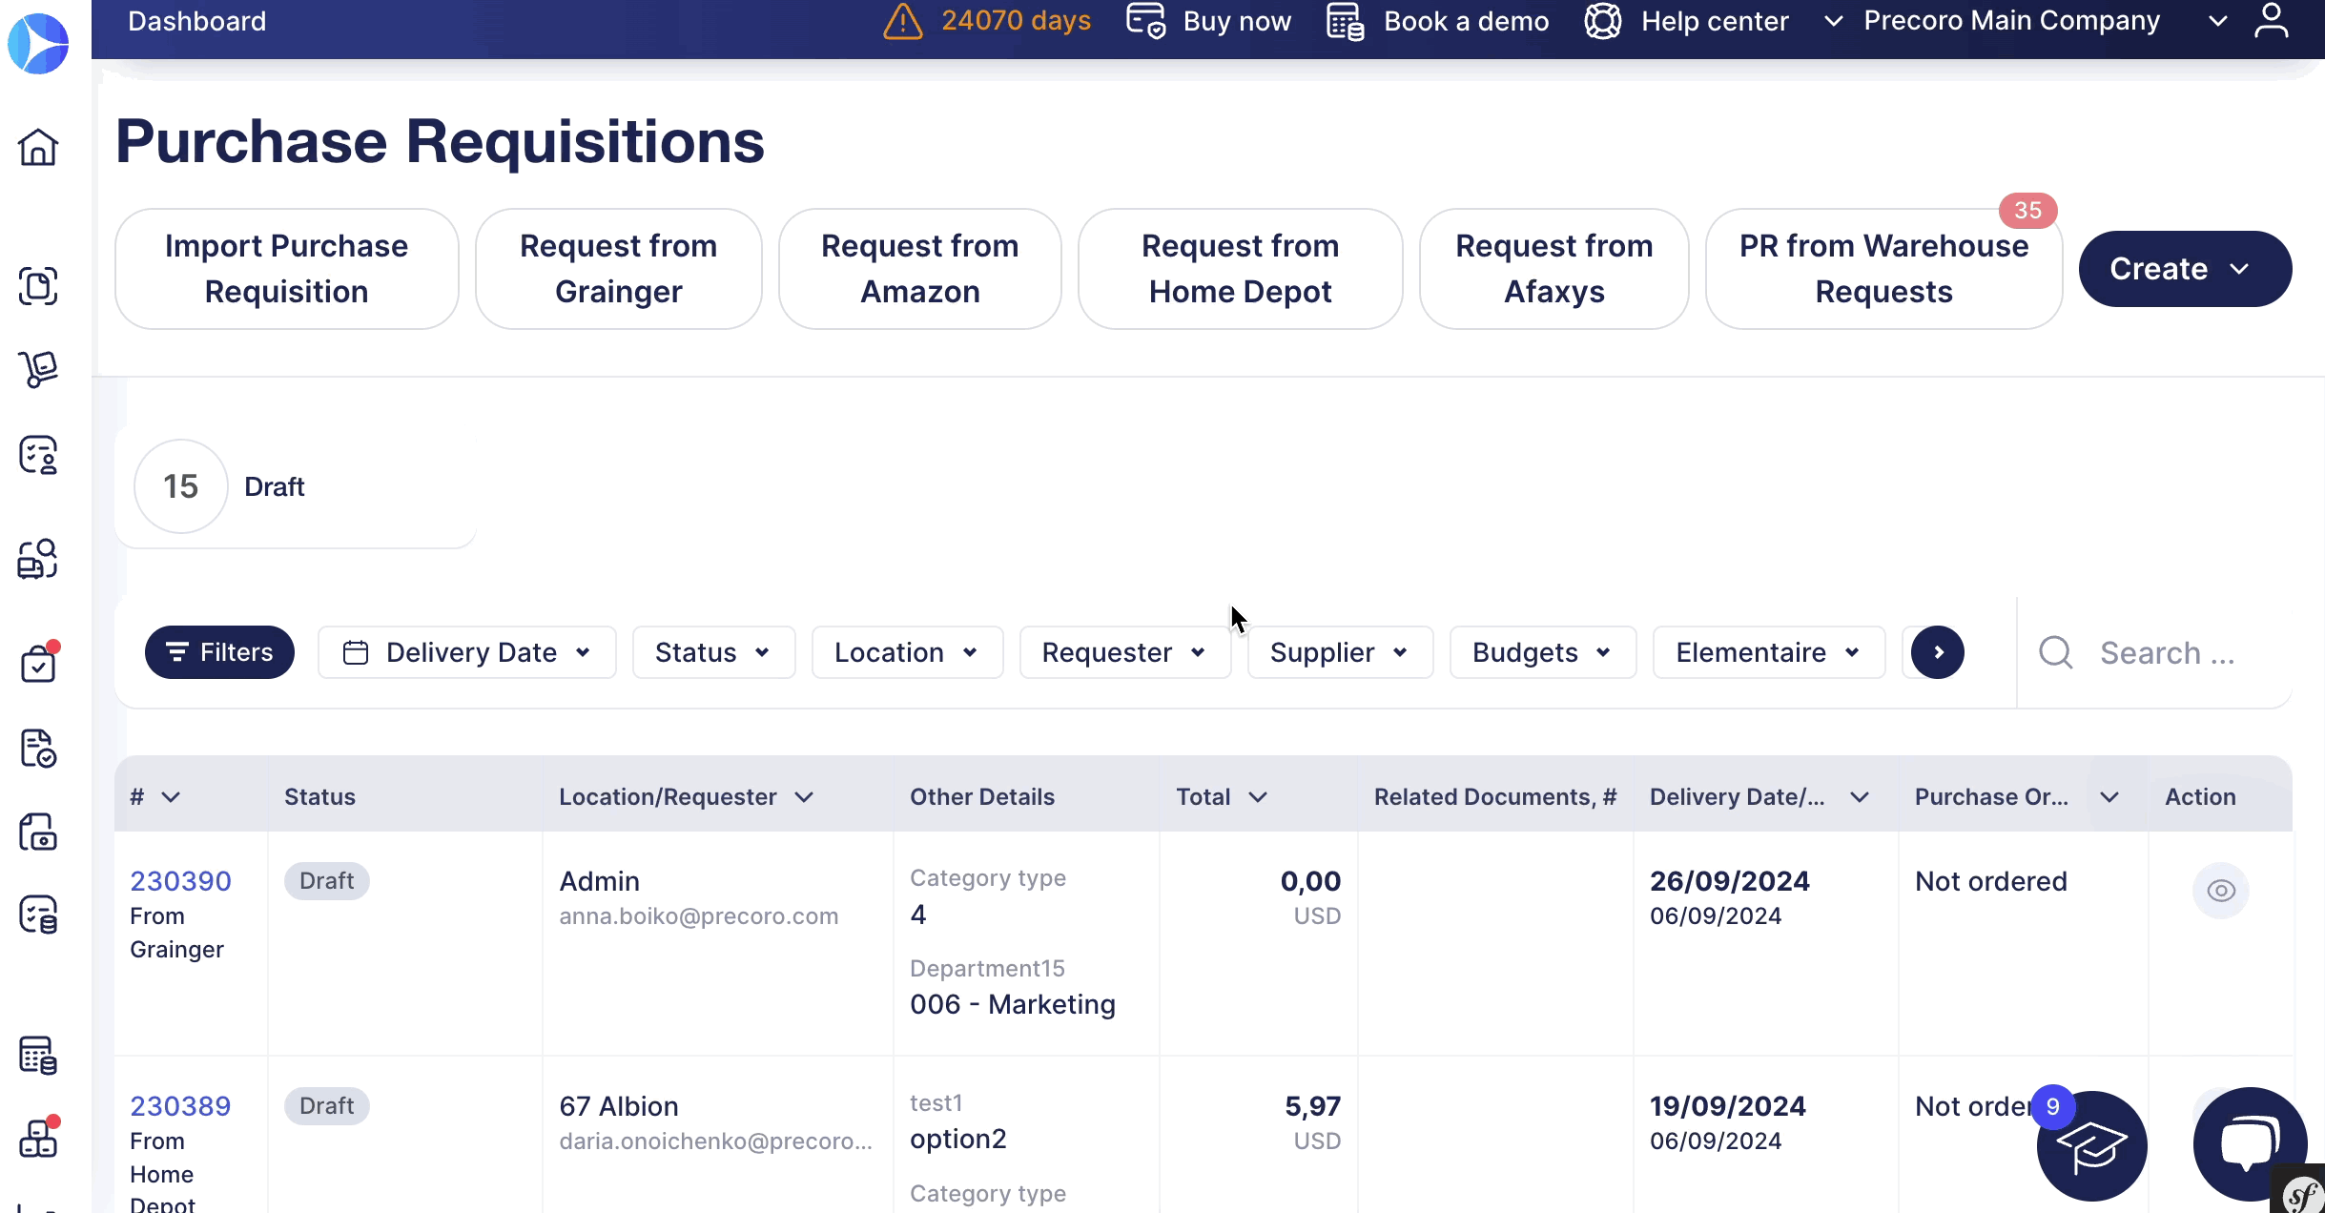This screenshot has width=2325, height=1213.
Task: Click Request from Amazon button
Action: 919,269
